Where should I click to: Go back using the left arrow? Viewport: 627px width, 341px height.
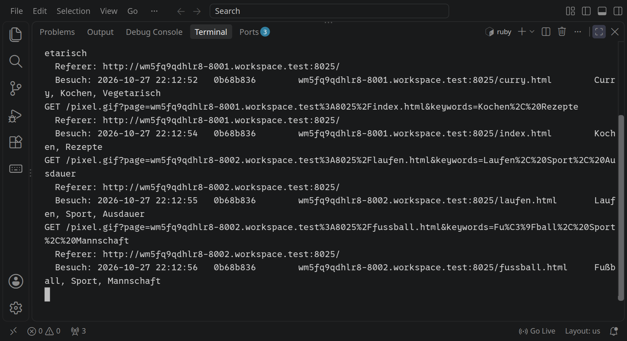[181, 11]
